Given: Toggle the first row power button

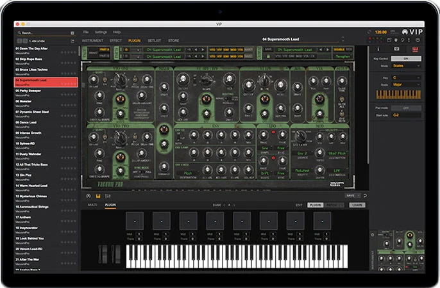Looking at the screenshot, I should [x=126, y=49].
